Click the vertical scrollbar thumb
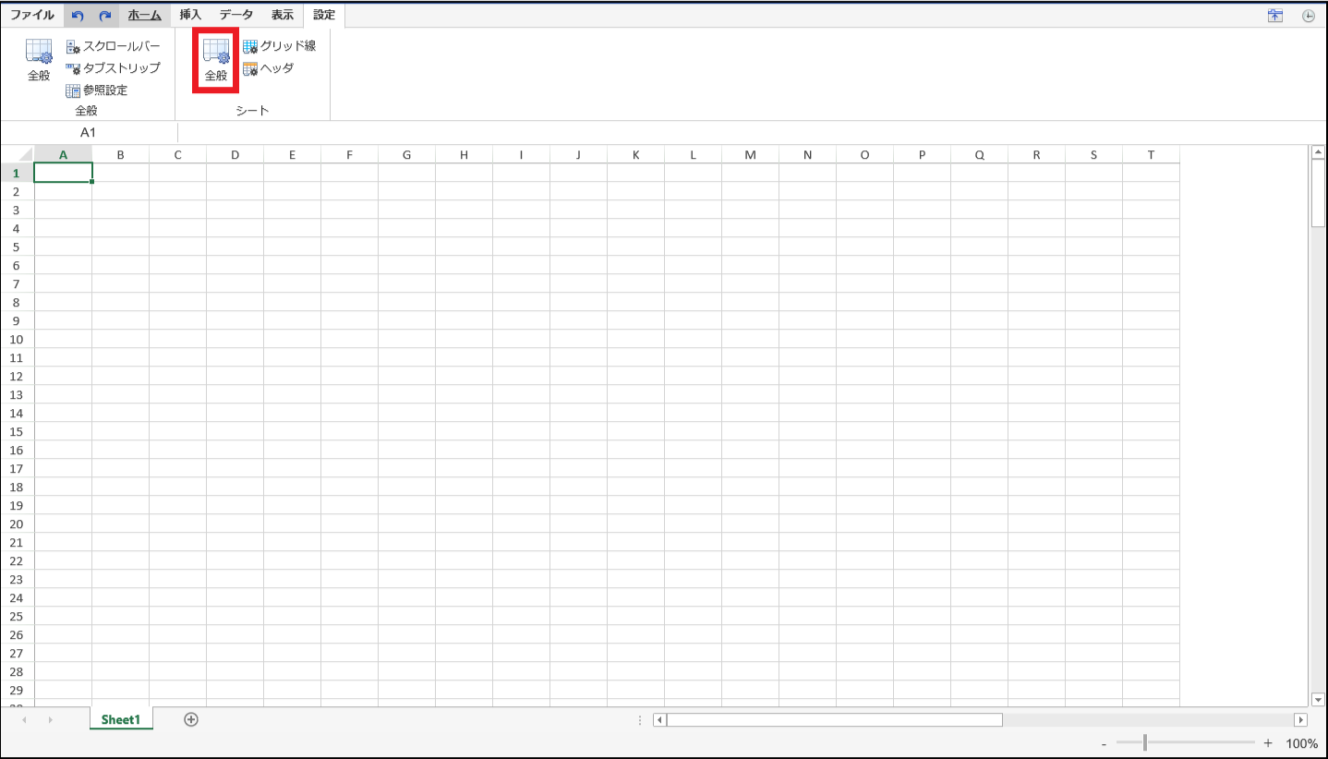 (1318, 192)
